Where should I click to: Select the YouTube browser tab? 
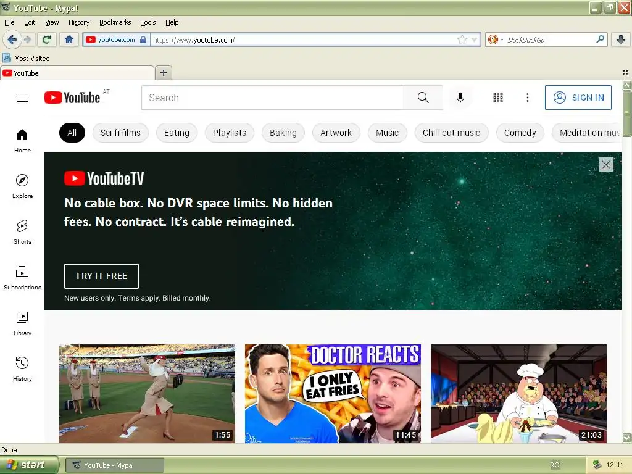(77, 73)
